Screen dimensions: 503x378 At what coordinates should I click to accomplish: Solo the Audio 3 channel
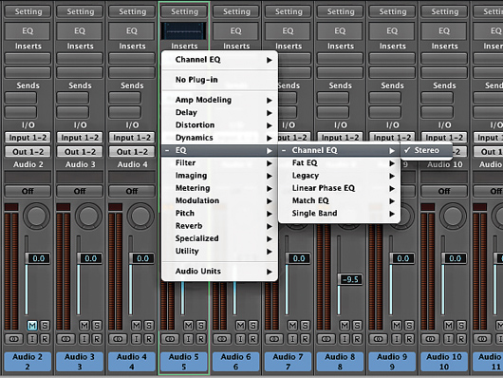point(97,326)
